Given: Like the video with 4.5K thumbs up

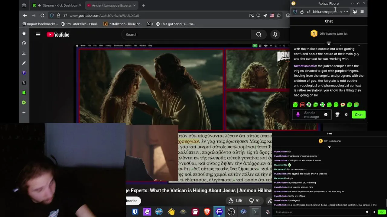Looking at the screenshot, I should [x=236, y=201].
